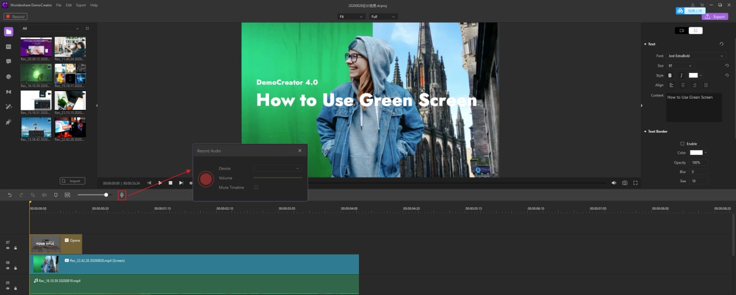Open the pin icon in sidebar
Image resolution: width=736 pixels, height=295 pixels.
tap(8, 122)
